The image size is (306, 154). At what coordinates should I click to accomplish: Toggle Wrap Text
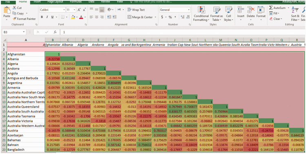pyautogui.click(x=136, y=10)
